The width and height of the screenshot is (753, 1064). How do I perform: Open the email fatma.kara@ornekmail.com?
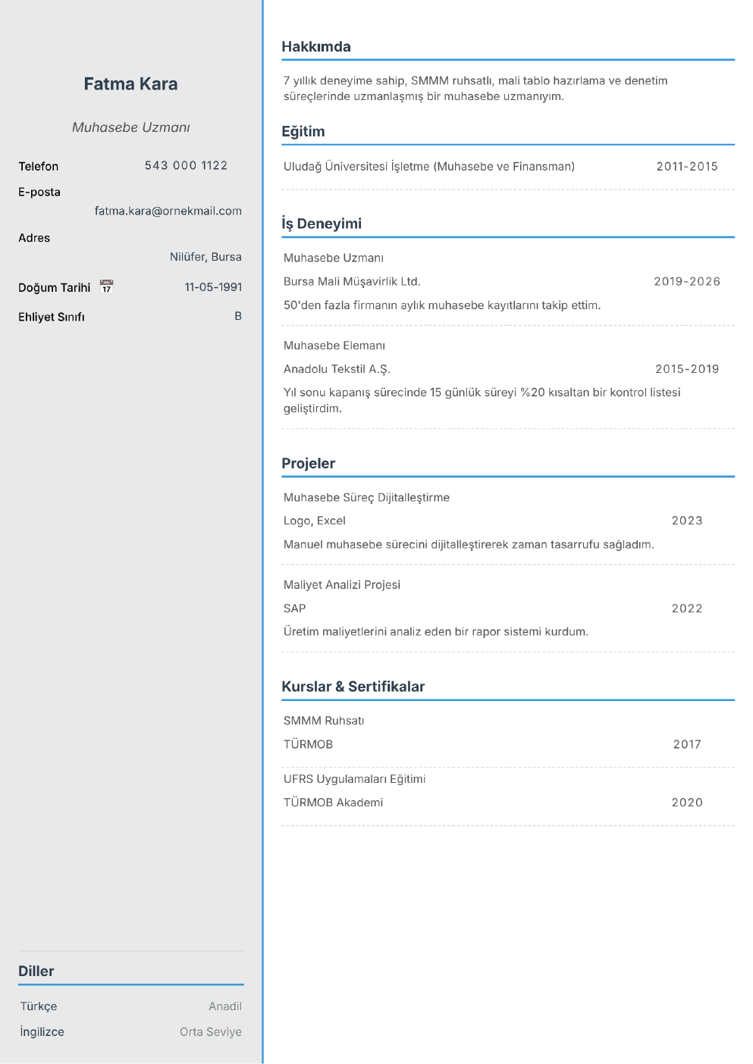[x=168, y=211]
